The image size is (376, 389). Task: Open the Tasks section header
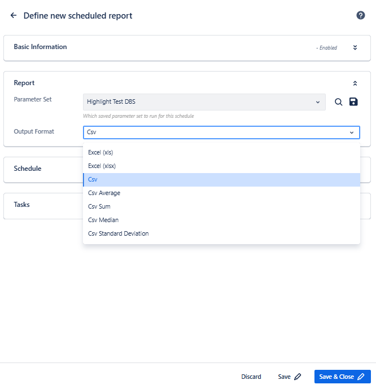pos(22,205)
